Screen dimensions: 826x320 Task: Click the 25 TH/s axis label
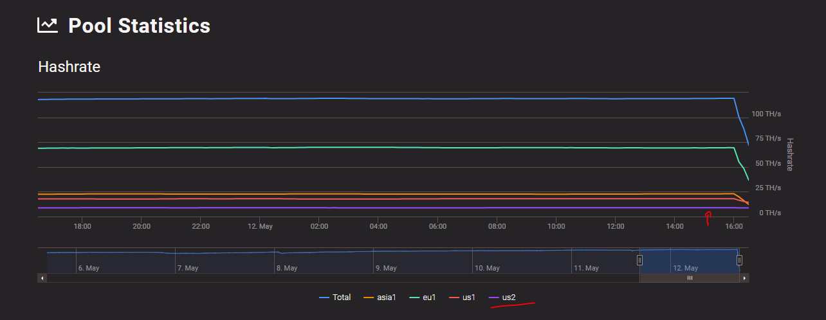(768, 188)
